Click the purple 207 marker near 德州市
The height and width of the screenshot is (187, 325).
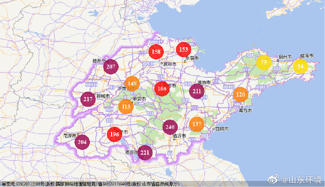[x=111, y=67]
